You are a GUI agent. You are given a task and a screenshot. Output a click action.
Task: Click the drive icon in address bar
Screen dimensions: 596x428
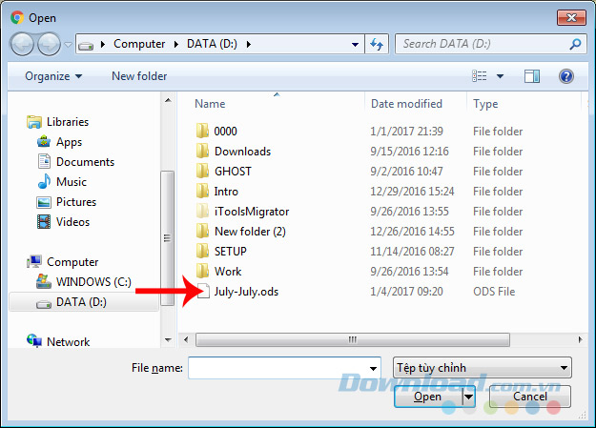tap(86, 45)
